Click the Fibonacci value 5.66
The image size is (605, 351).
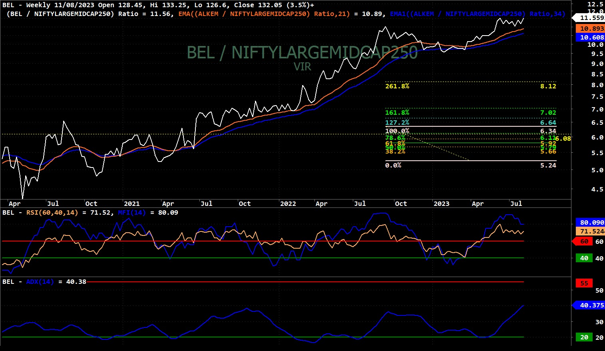[548, 152]
